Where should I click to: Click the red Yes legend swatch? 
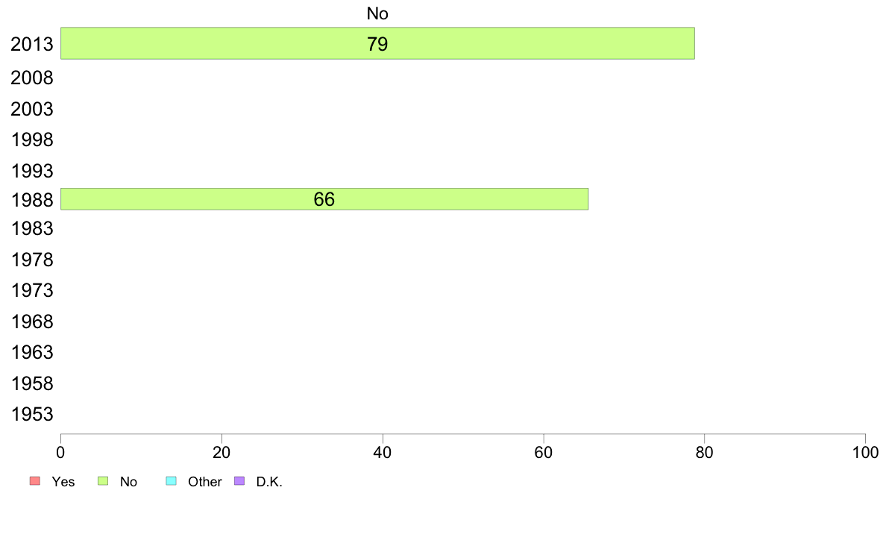[34, 481]
